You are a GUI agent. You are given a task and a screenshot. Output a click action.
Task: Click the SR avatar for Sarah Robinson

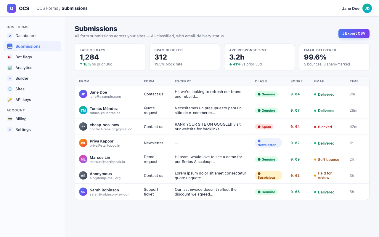(83, 192)
